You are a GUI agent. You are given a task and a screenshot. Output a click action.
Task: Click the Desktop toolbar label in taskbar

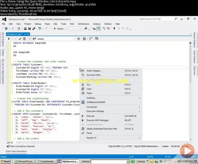tap(141, 161)
